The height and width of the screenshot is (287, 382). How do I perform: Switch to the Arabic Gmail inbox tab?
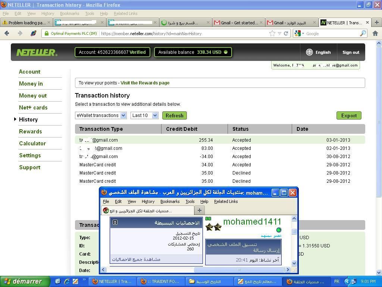(x=291, y=22)
